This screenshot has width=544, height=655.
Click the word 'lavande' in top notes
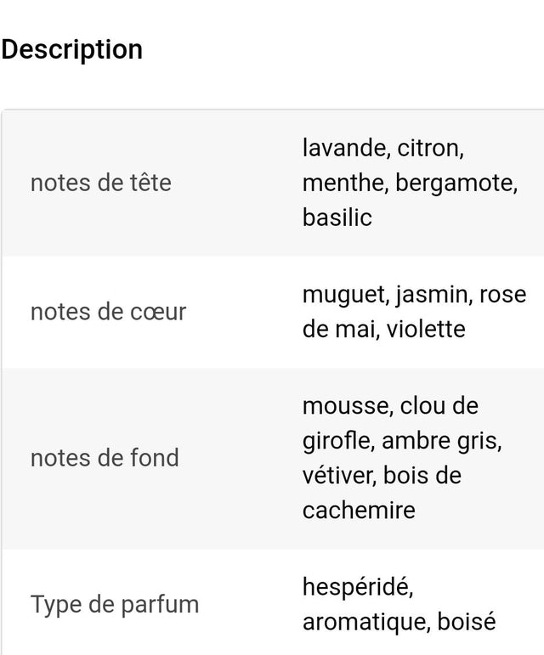[343, 148]
